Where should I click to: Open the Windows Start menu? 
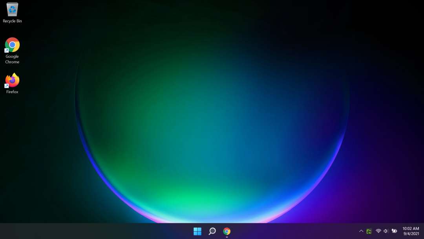(x=197, y=231)
